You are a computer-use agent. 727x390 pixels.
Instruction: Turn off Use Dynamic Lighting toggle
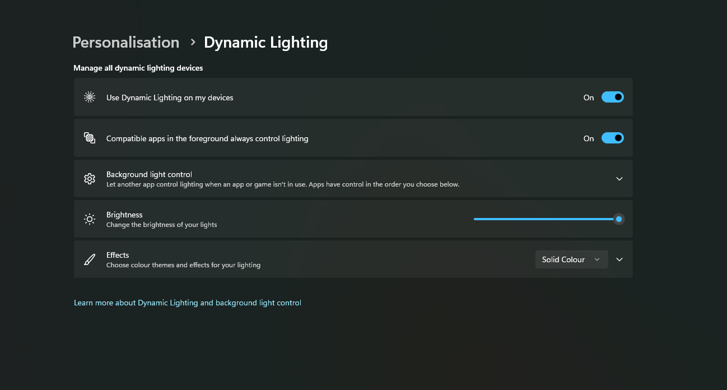(x=612, y=97)
